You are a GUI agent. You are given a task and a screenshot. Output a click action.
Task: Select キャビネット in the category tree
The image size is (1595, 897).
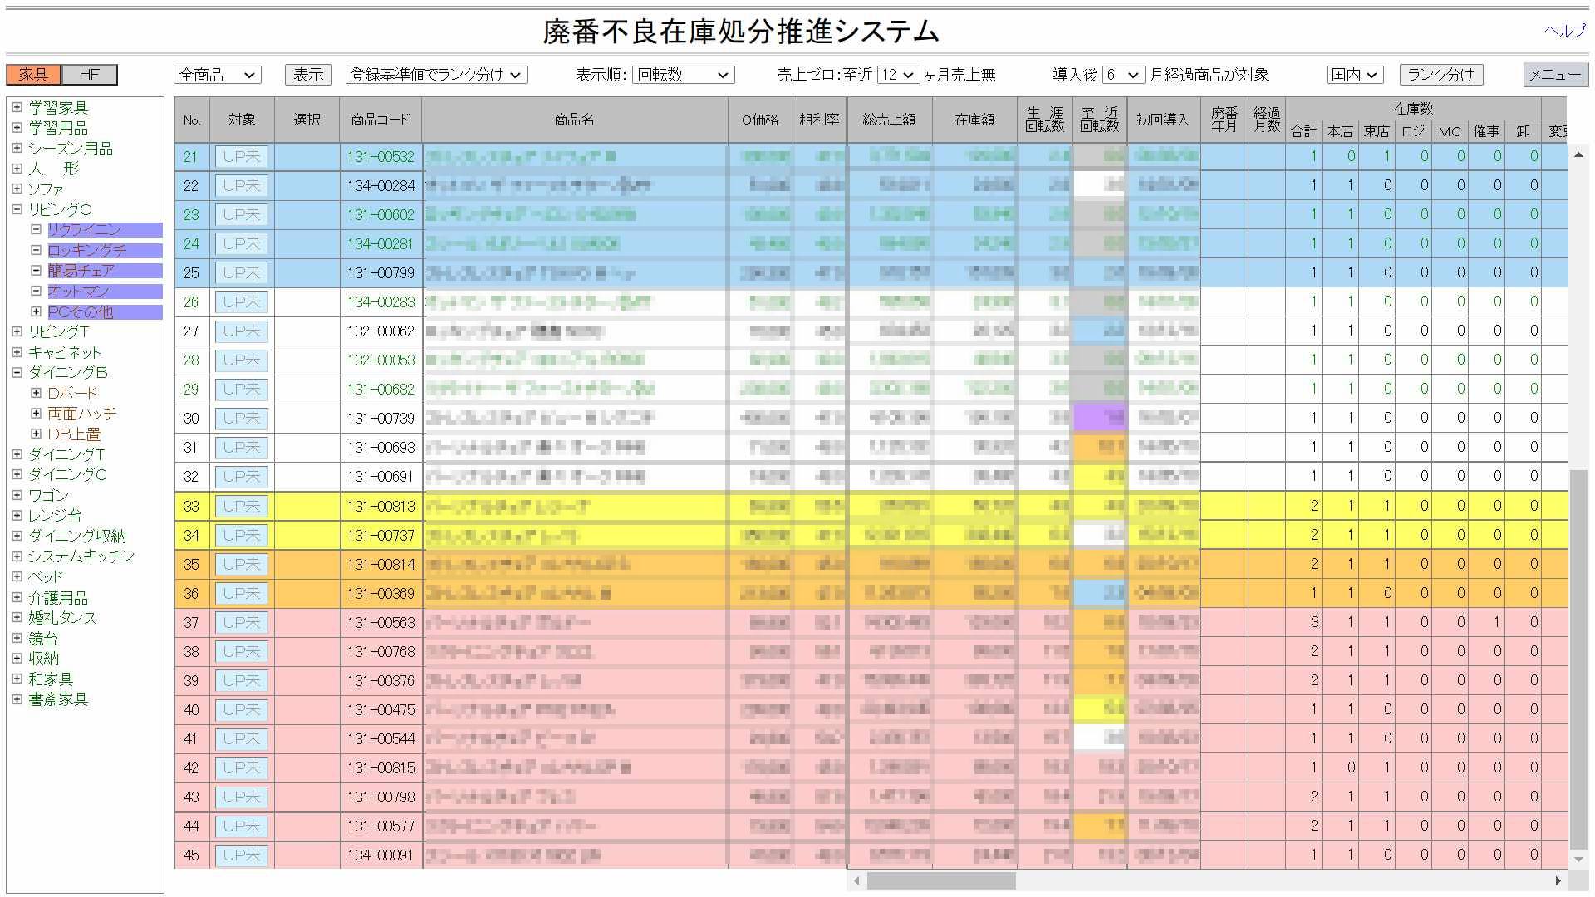pos(64,352)
